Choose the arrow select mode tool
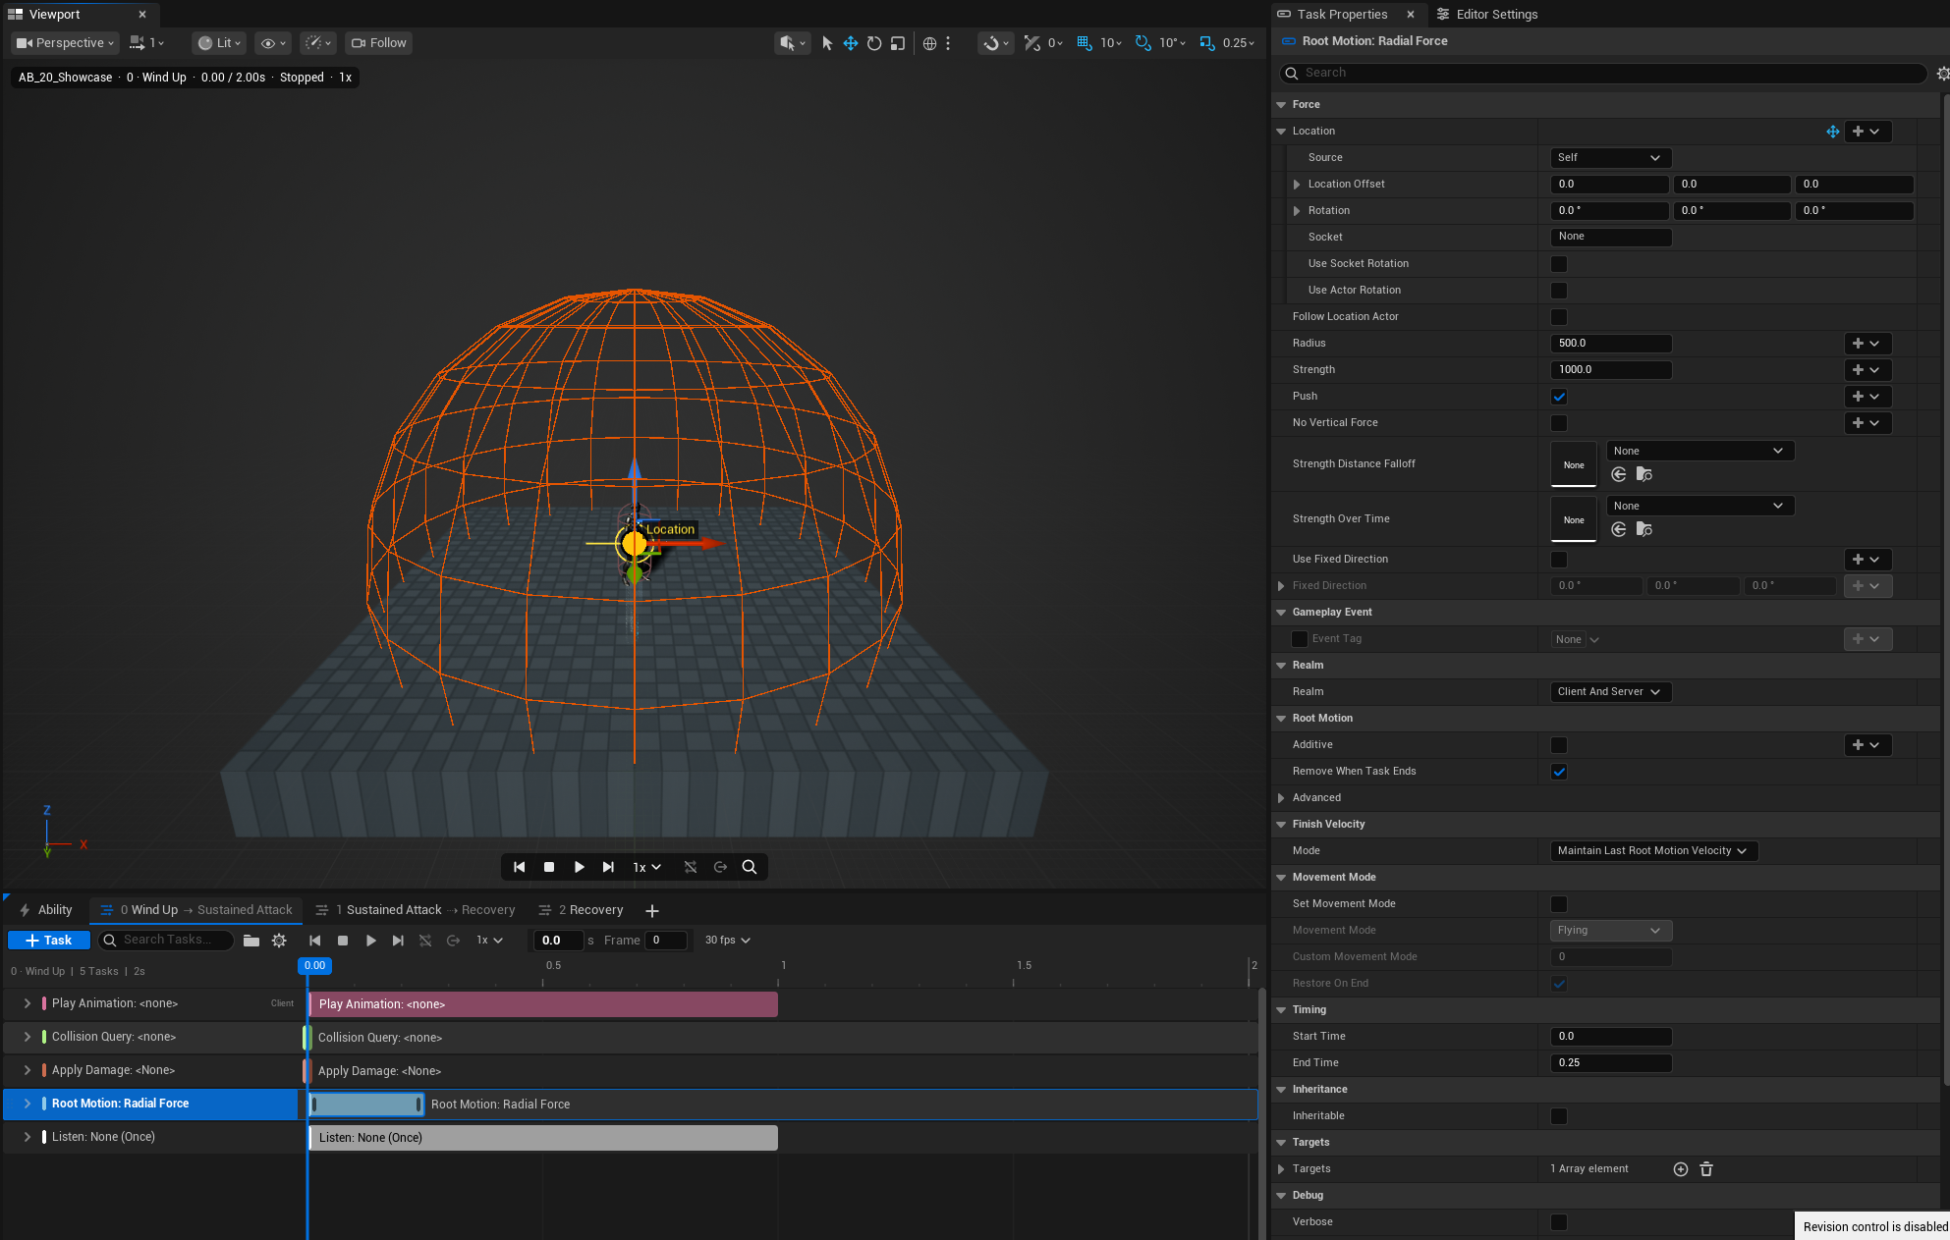Image resolution: width=1950 pixels, height=1240 pixels. point(827,43)
